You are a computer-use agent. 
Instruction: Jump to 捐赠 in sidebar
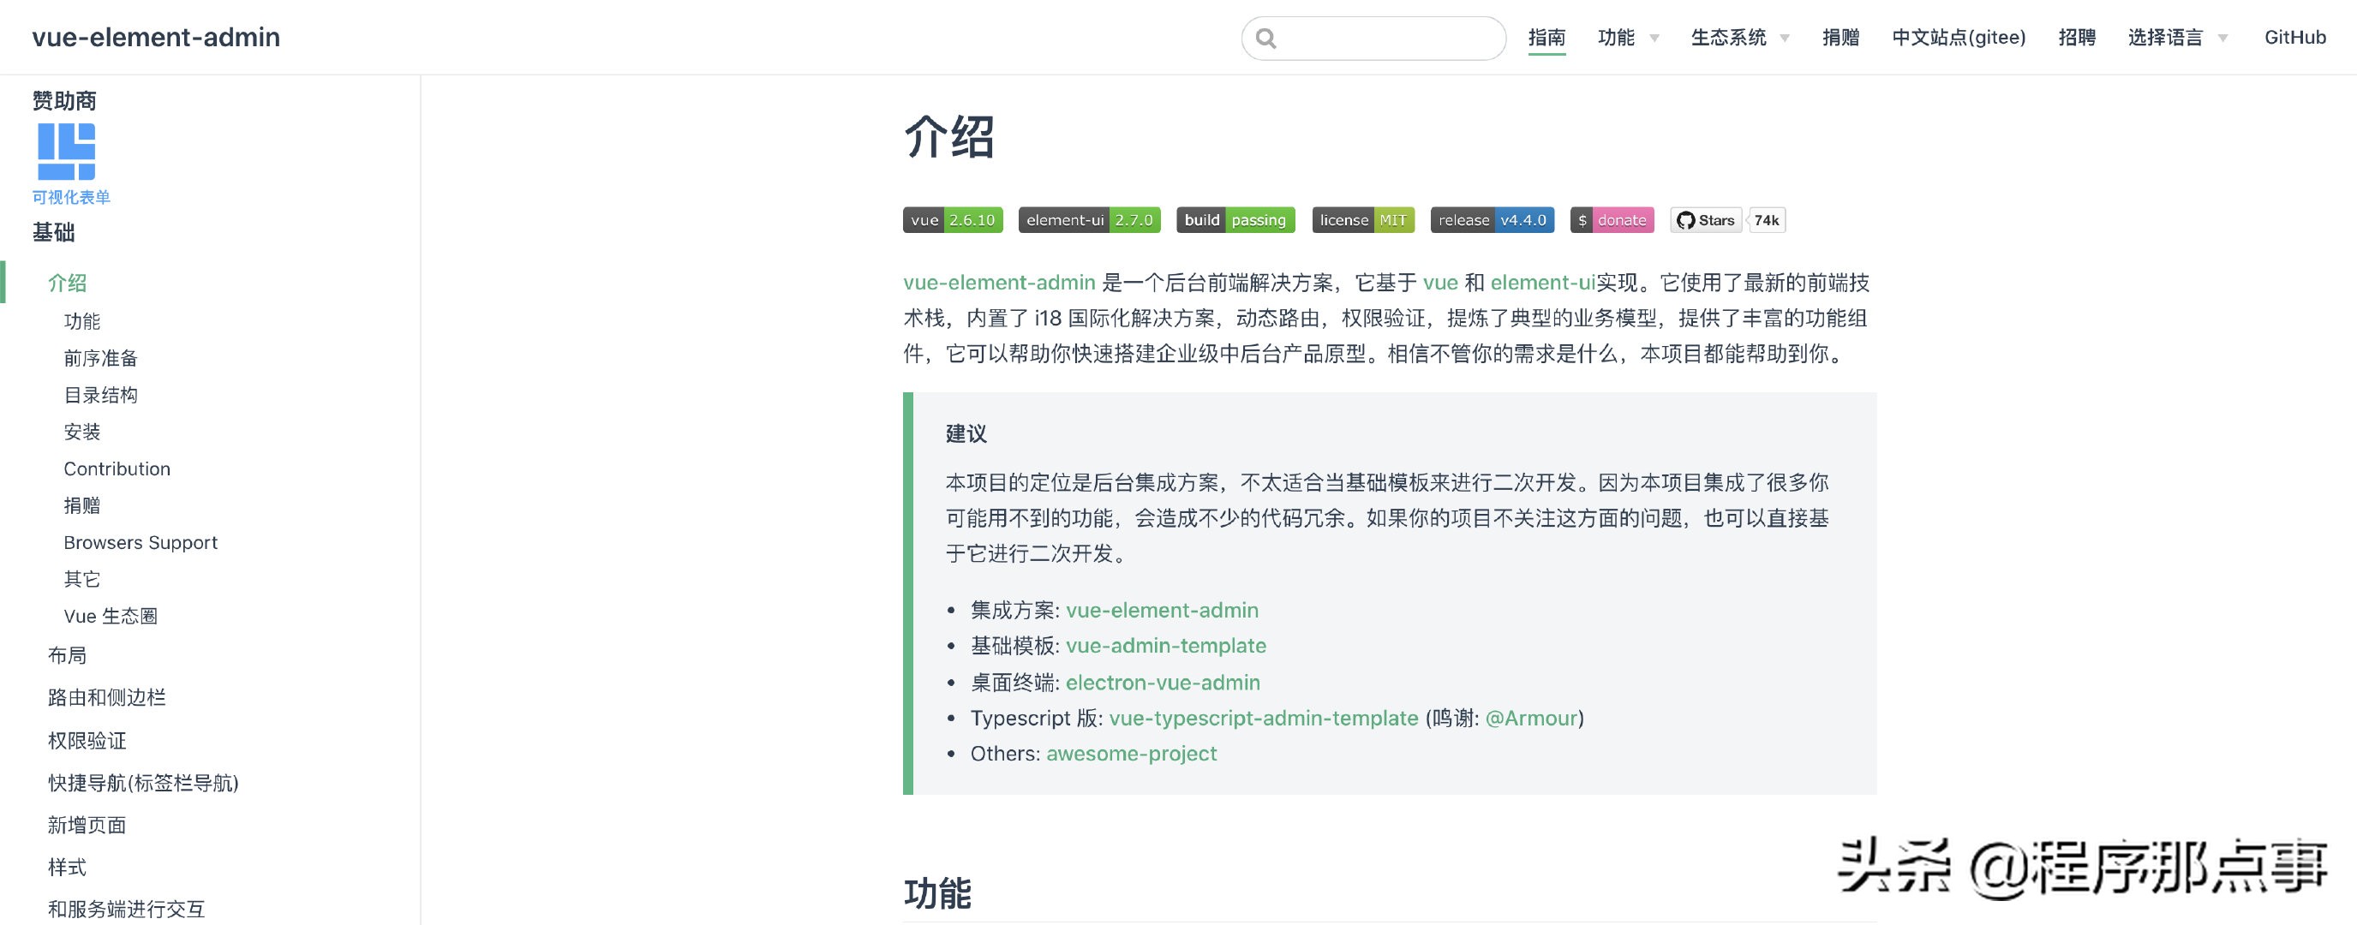coord(81,505)
